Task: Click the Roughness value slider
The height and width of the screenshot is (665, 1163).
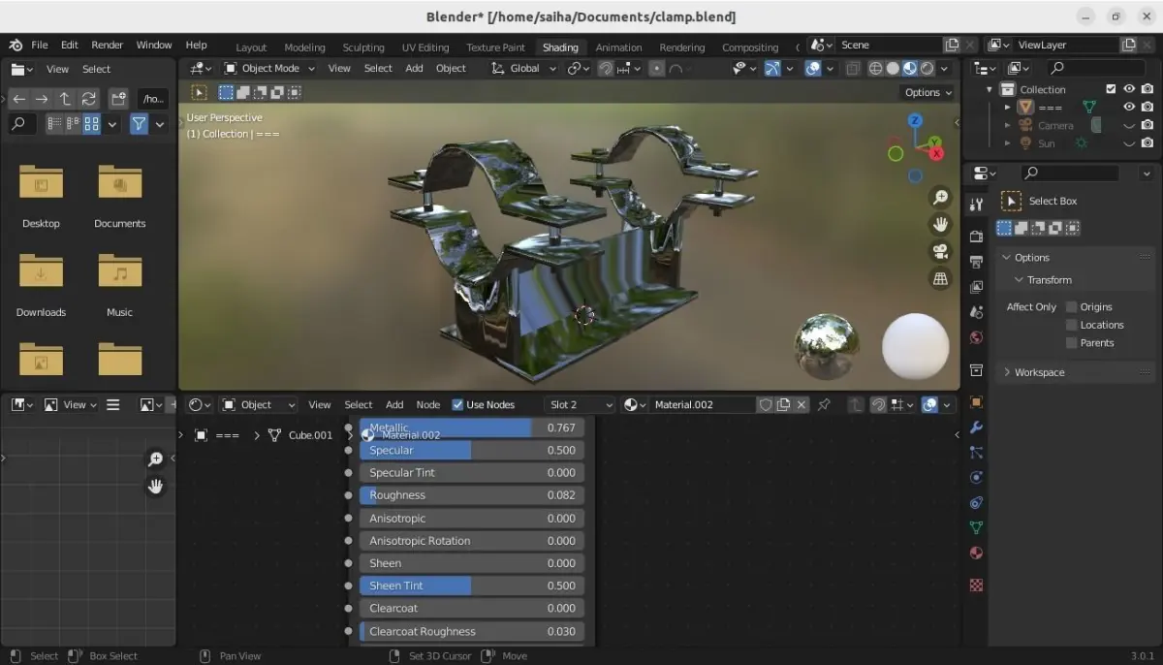Action: click(472, 495)
